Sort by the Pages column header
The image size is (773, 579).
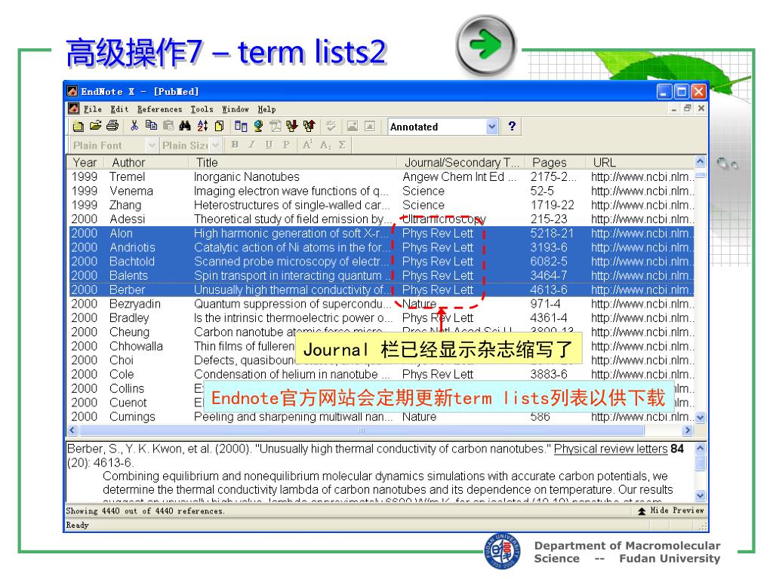tap(556, 163)
